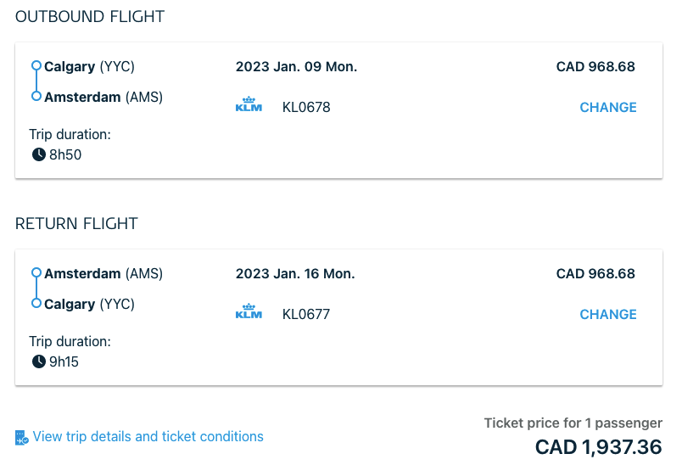This screenshot has width=682, height=465.
Task: Click the outbound date 2023 Jan. 09 Mon.
Action: [x=296, y=66]
